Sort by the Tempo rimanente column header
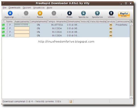Viewport: 138px width, 109px height. pyautogui.click(x=57, y=22)
